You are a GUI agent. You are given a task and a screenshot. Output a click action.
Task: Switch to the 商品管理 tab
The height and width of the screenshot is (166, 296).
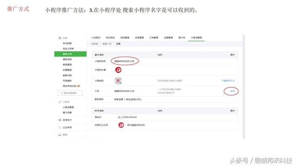click(x=125, y=38)
